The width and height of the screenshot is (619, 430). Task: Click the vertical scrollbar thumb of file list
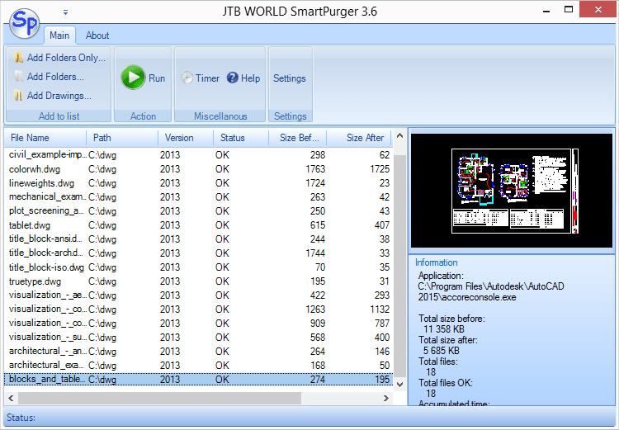[399, 266]
